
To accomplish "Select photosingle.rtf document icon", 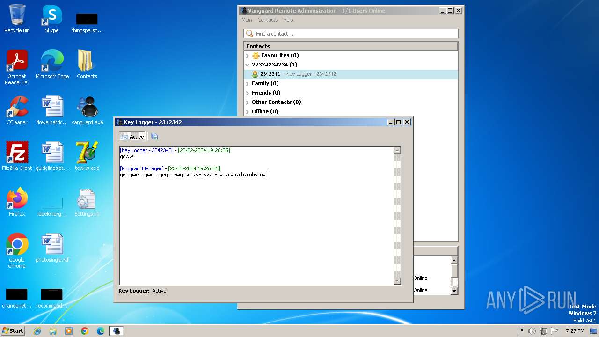I will (x=52, y=248).
